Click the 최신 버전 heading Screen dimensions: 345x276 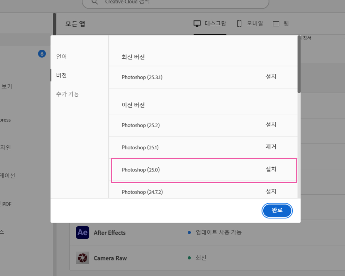pos(133,57)
